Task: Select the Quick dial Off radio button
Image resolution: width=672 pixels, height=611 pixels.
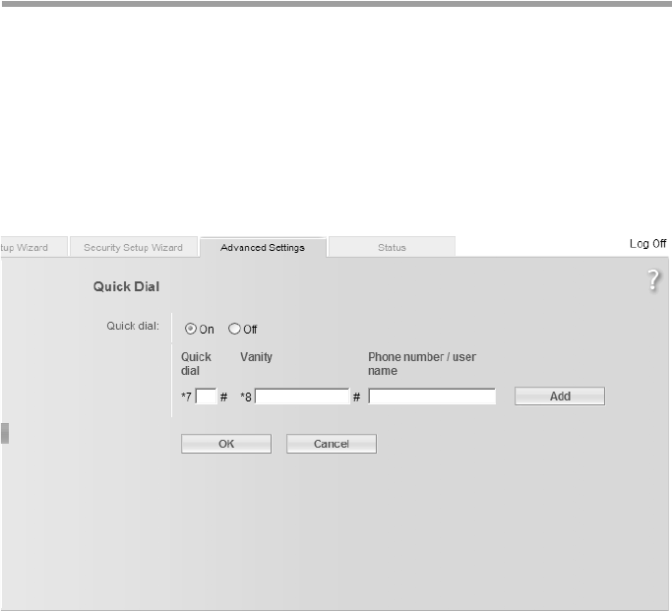Action: tap(234, 329)
